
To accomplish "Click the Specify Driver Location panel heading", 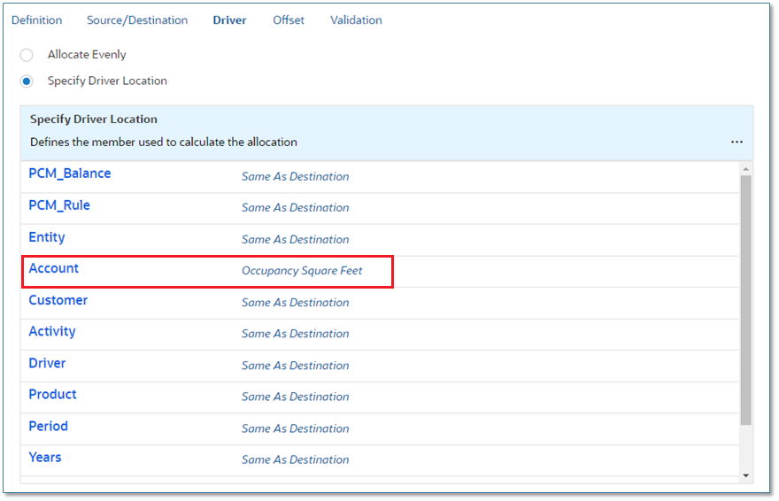I will click(94, 119).
